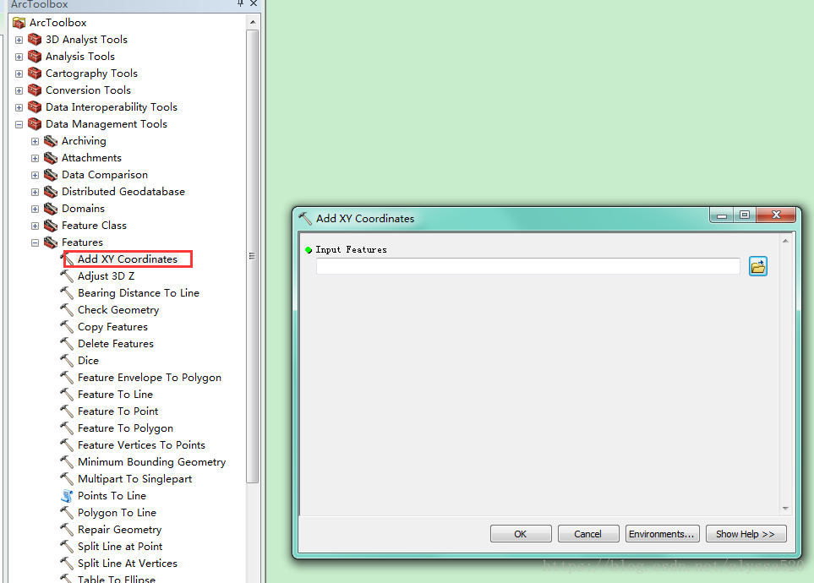The width and height of the screenshot is (814, 583).
Task: Click the Attachments toolset icon
Action: click(x=51, y=158)
